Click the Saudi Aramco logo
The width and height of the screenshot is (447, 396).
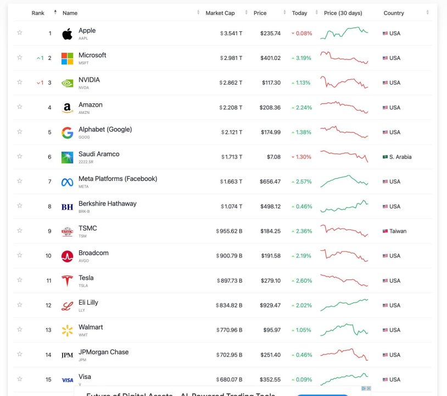67,157
